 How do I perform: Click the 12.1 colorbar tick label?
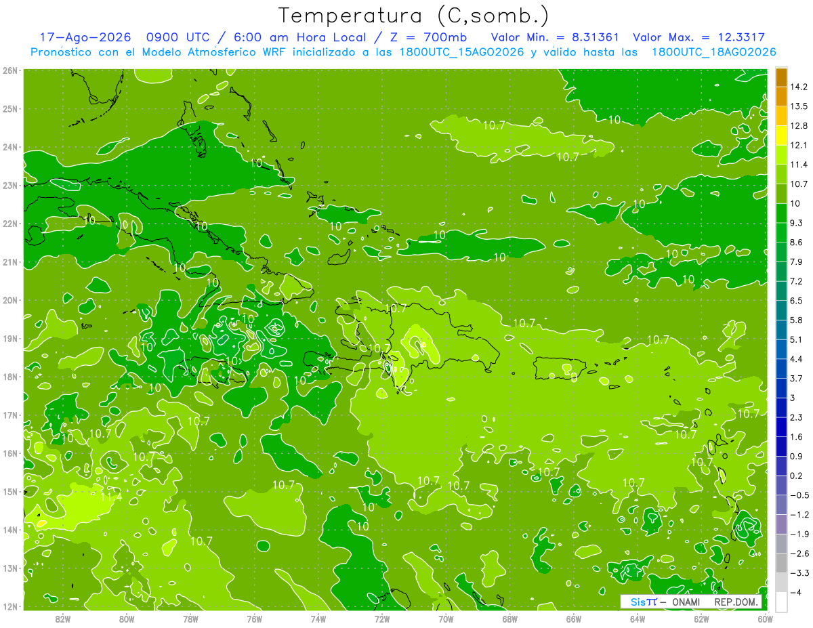(798, 145)
